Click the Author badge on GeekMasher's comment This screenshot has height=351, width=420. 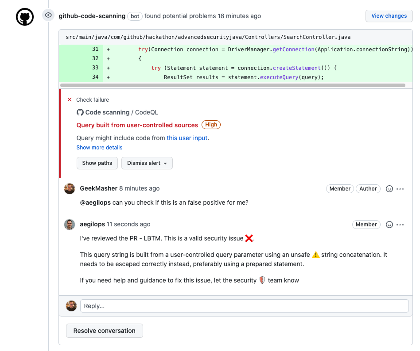(x=368, y=189)
